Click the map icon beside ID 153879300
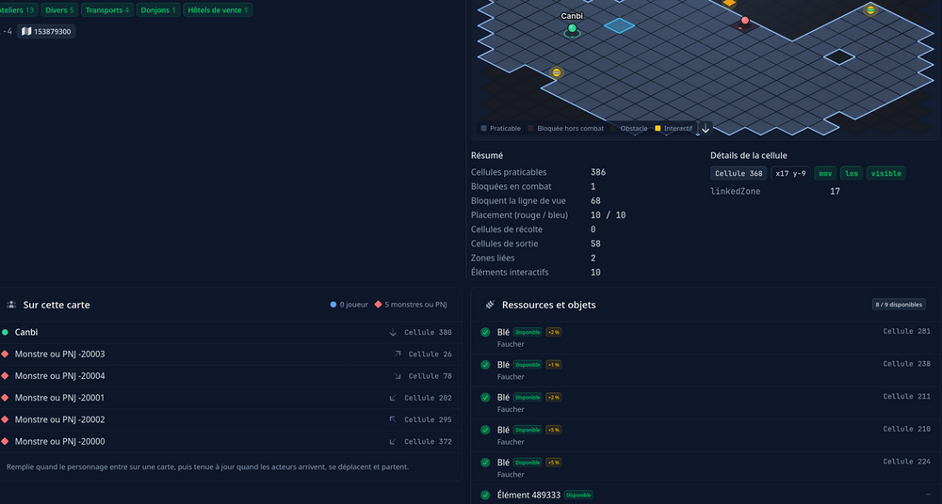Viewport: 942px width, 504px height. [26, 31]
